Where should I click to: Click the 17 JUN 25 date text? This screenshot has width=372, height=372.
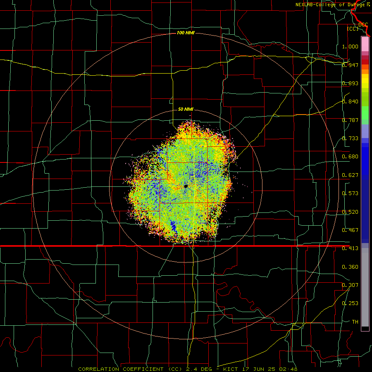259,370
